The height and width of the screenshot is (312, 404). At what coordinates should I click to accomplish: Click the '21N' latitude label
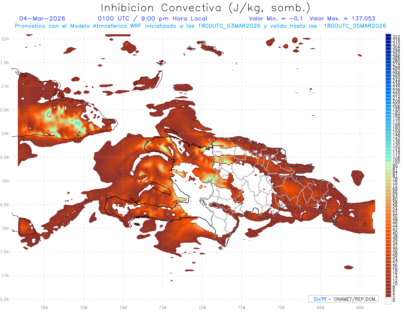click(5, 86)
